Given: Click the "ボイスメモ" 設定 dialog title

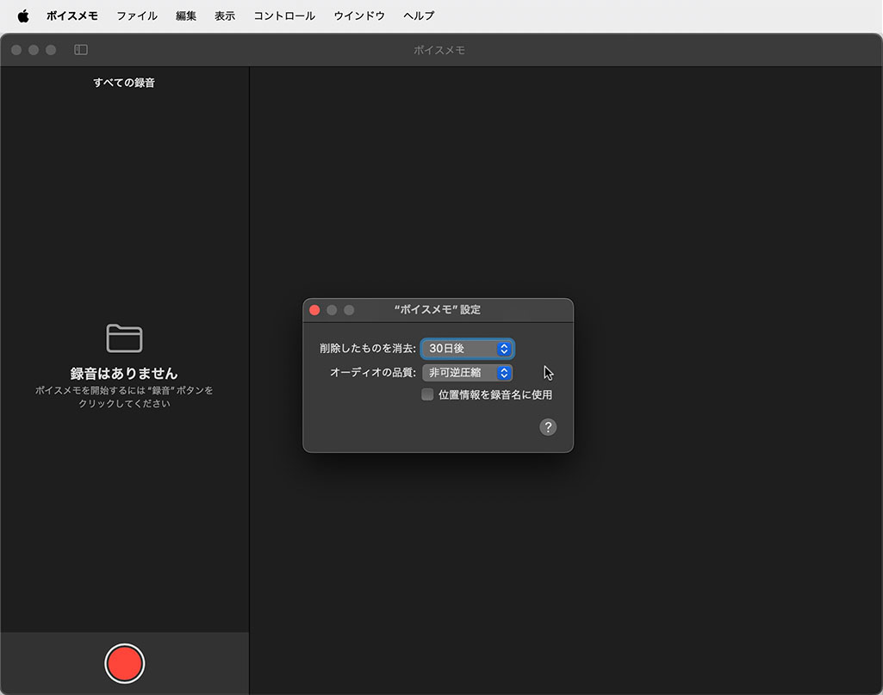Looking at the screenshot, I should pos(438,309).
